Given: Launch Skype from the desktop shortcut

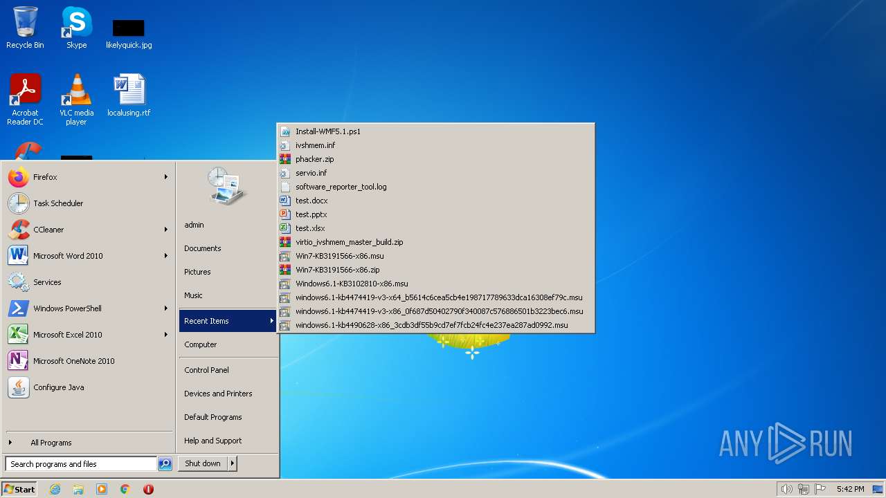Looking at the screenshot, I should click(76, 28).
